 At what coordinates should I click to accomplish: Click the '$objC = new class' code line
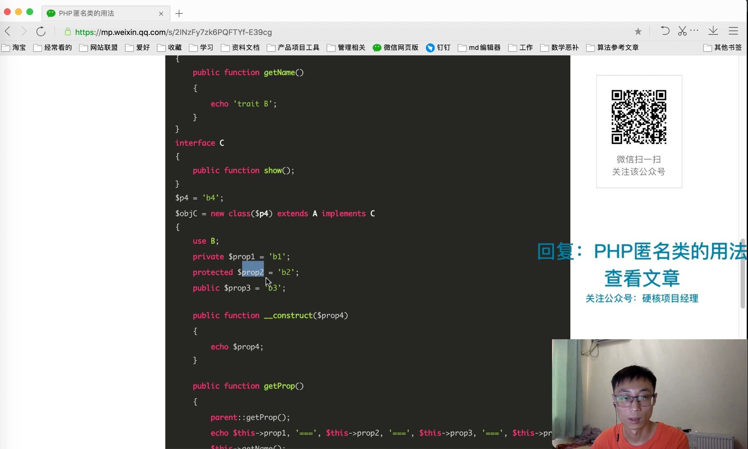pos(275,214)
